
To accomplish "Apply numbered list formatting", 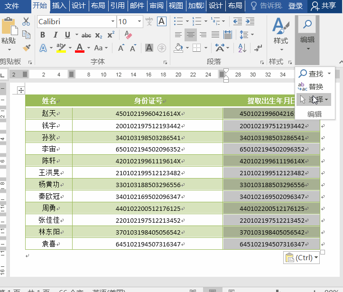I will click(197, 21).
